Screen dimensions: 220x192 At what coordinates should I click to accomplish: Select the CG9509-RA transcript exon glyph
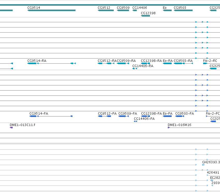coord(123,63)
